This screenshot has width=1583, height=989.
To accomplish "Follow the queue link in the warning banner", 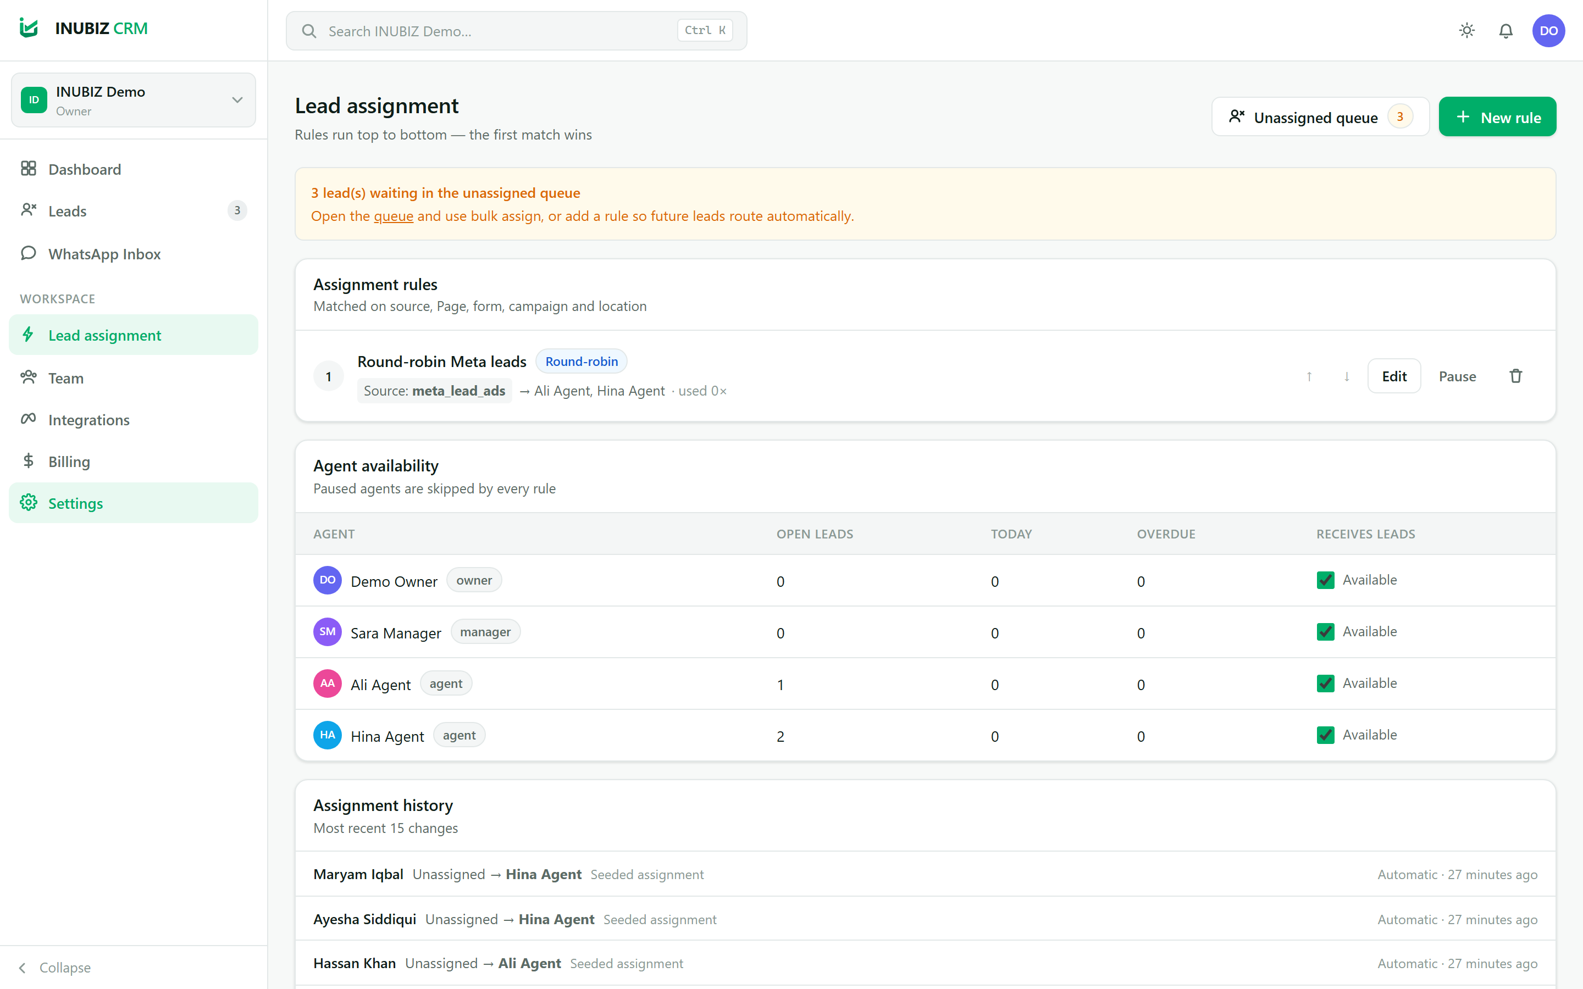I will (x=393, y=216).
